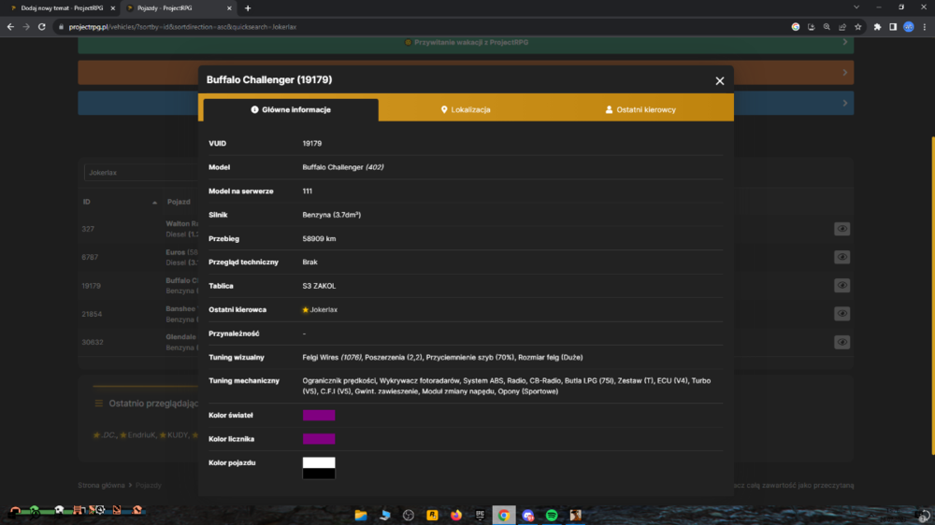The height and width of the screenshot is (525, 935).
Task: Toggle eye icon for vehicle 30632 row
Action: (x=842, y=342)
